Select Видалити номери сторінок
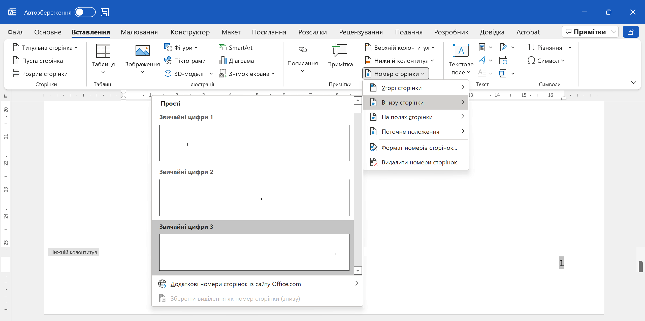This screenshot has width=645, height=321. pyautogui.click(x=419, y=162)
